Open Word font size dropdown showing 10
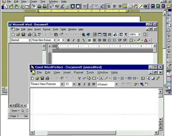The height and width of the screenshot is (136, 172). point(63,40)
